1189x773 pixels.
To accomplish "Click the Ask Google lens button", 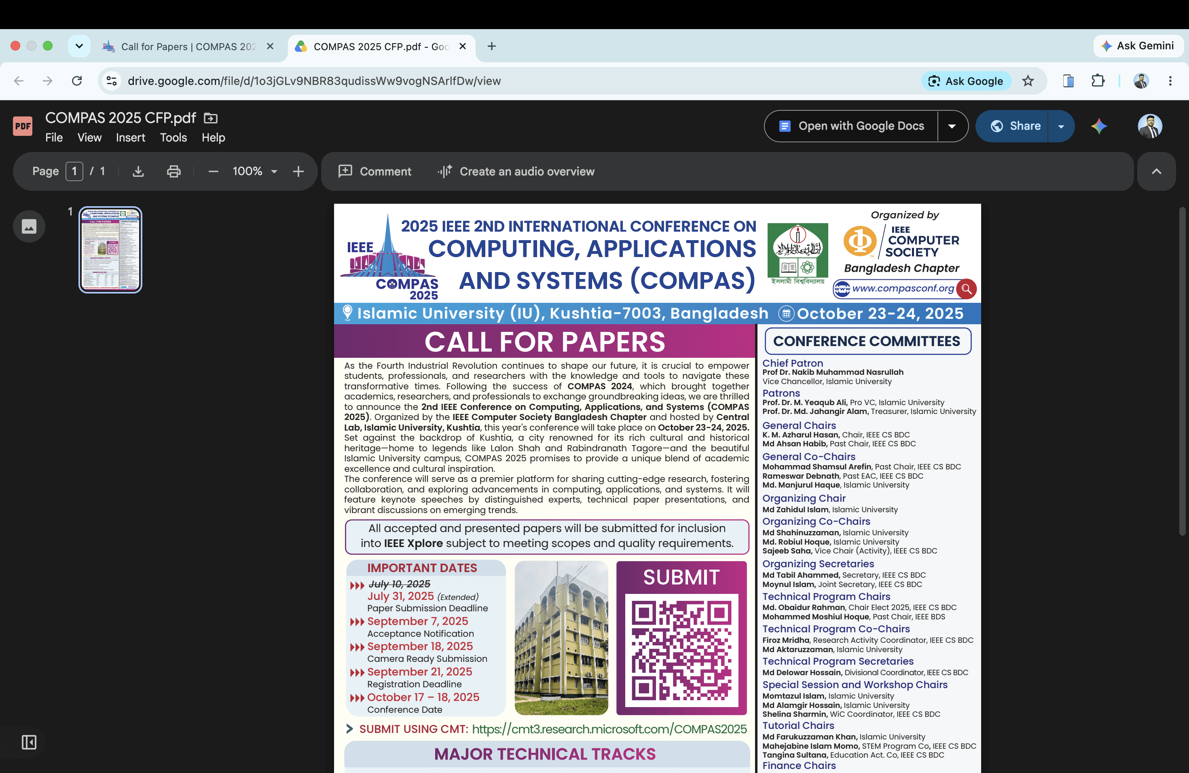I will 966,81.
